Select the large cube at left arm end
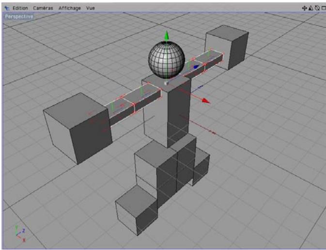Screen dimensions: 326x250 click(78, 128)
